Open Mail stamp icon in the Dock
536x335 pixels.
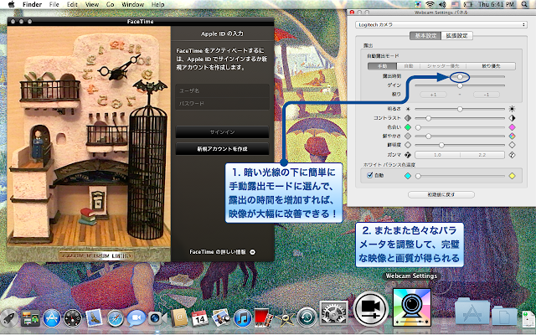(94, 318)
